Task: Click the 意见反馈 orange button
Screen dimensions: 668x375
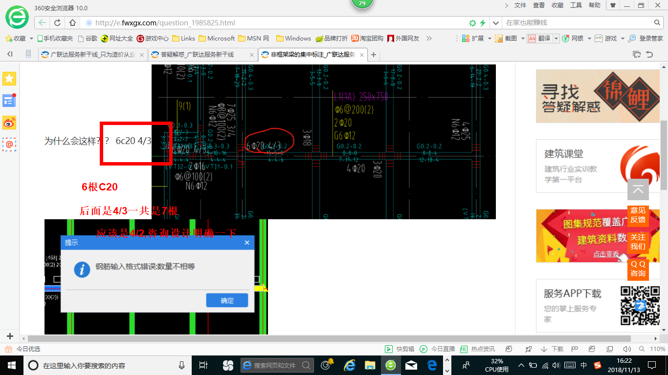Action: (x=638, y=215)
